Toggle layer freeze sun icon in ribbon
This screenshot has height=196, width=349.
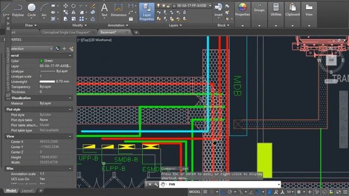pyautogui.click(x=164, y=5)
